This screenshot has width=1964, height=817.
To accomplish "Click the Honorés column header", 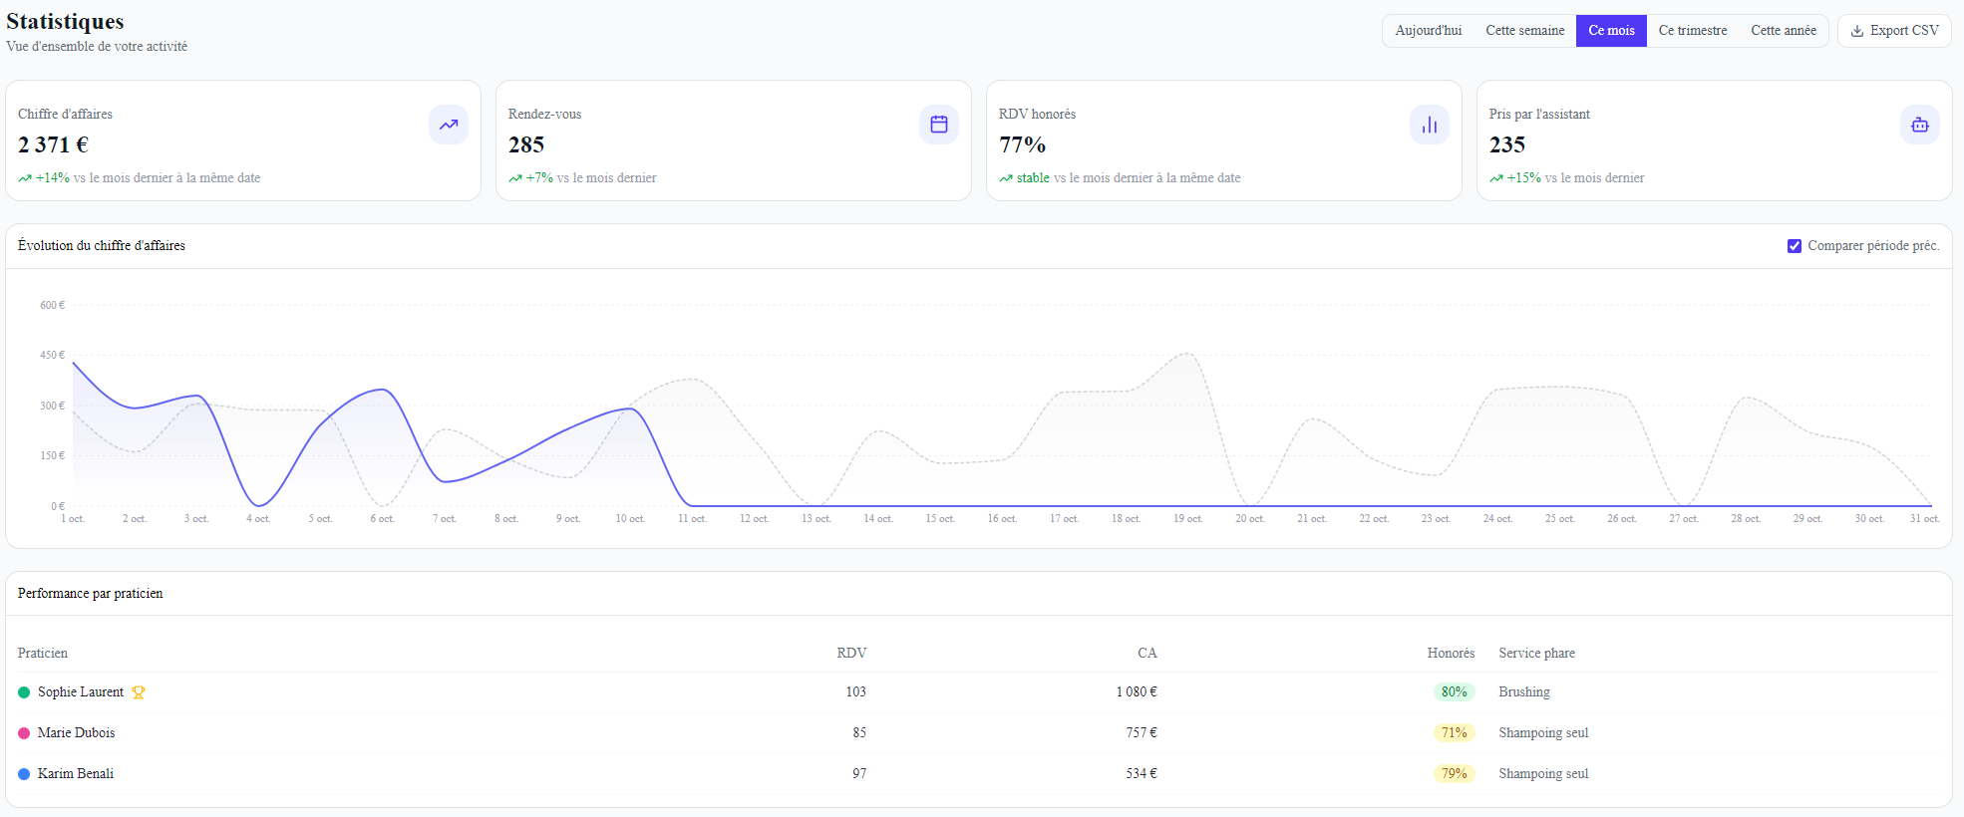I will [1451, 654].
